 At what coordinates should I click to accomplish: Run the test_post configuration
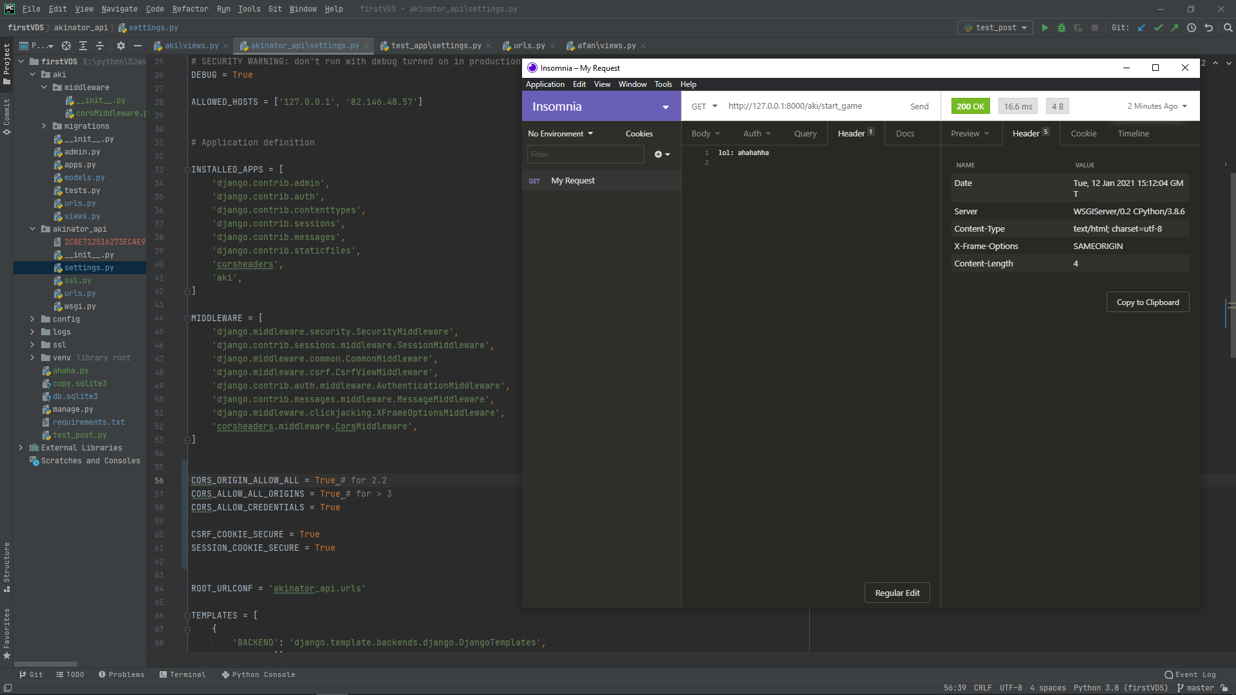[1045, 28]
